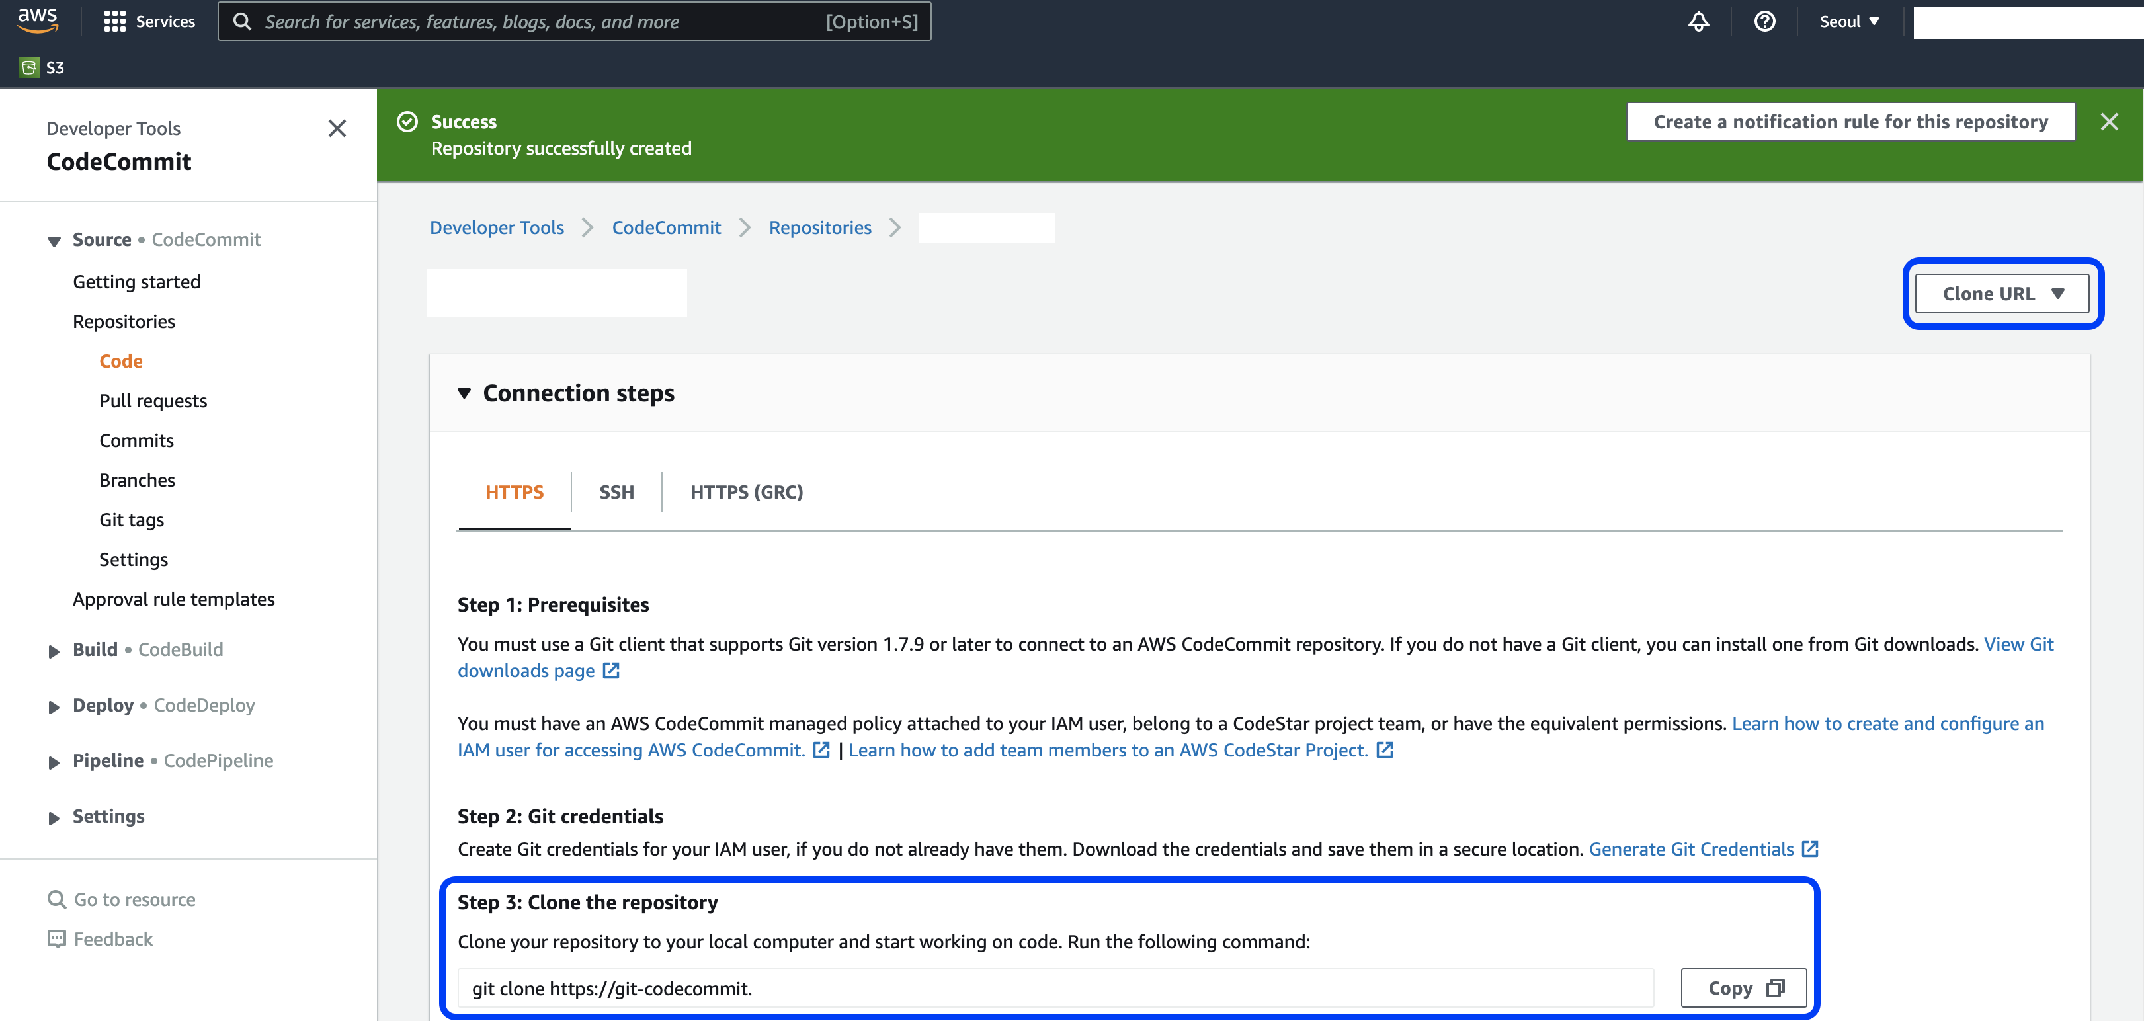Open Approval rule templates

coord(173,600)
